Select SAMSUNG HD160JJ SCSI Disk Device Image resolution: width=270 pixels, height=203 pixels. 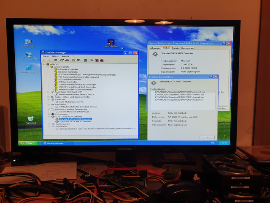78,107
